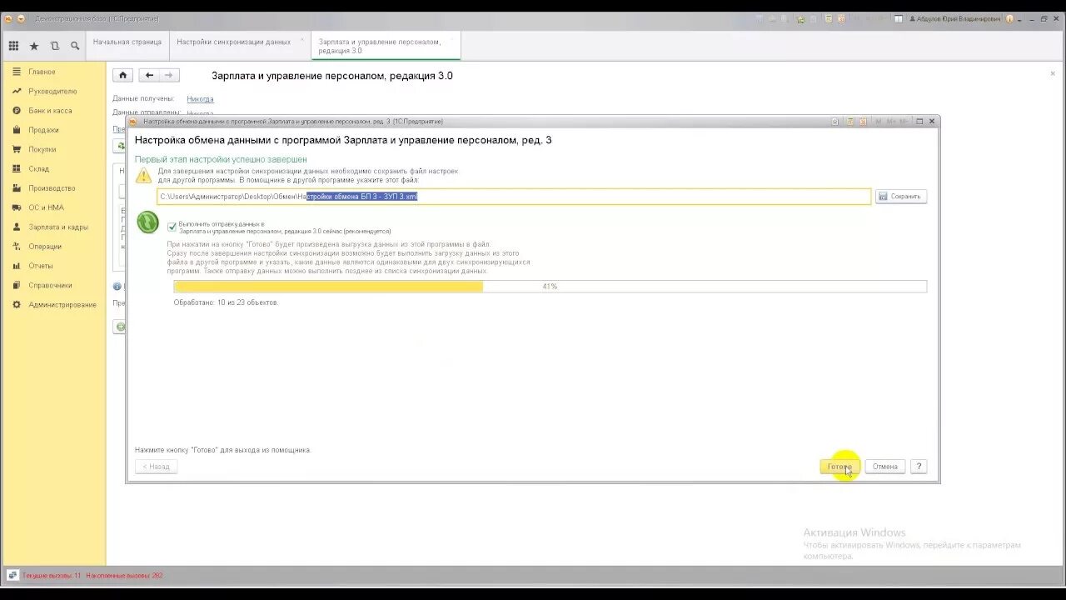
Task: Close Зарплата и управление персоналом tab
Action: point(452,39)
